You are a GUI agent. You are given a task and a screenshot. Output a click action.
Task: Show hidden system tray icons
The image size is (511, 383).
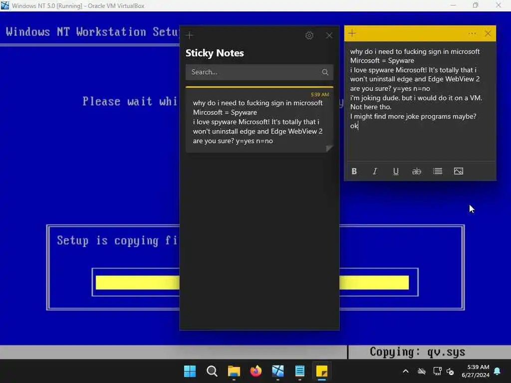(406, 371)
